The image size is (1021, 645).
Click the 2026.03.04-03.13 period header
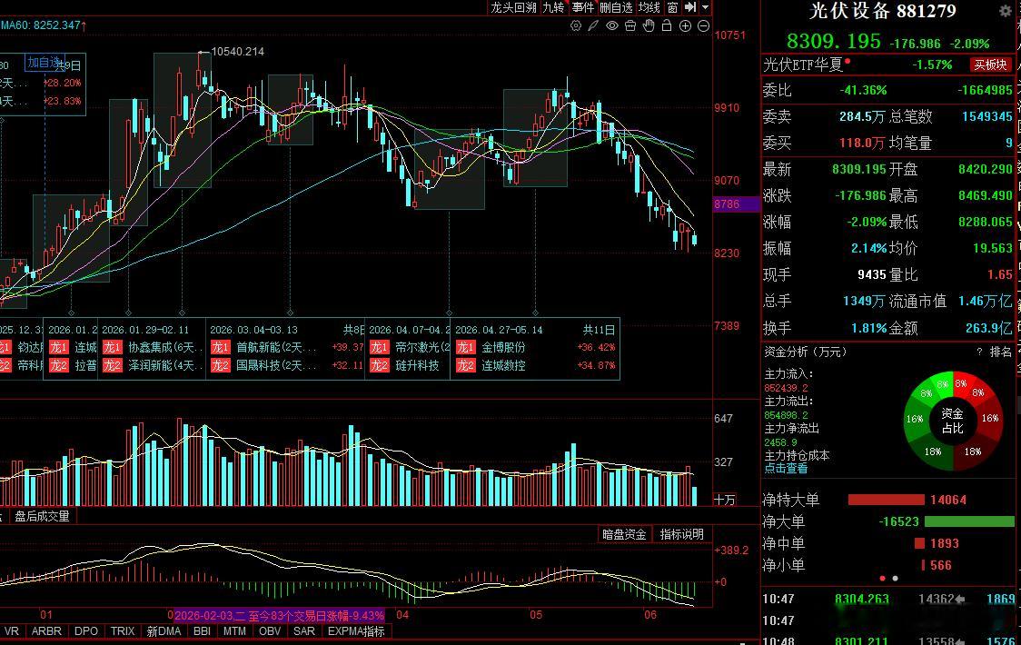click(253, 330)
